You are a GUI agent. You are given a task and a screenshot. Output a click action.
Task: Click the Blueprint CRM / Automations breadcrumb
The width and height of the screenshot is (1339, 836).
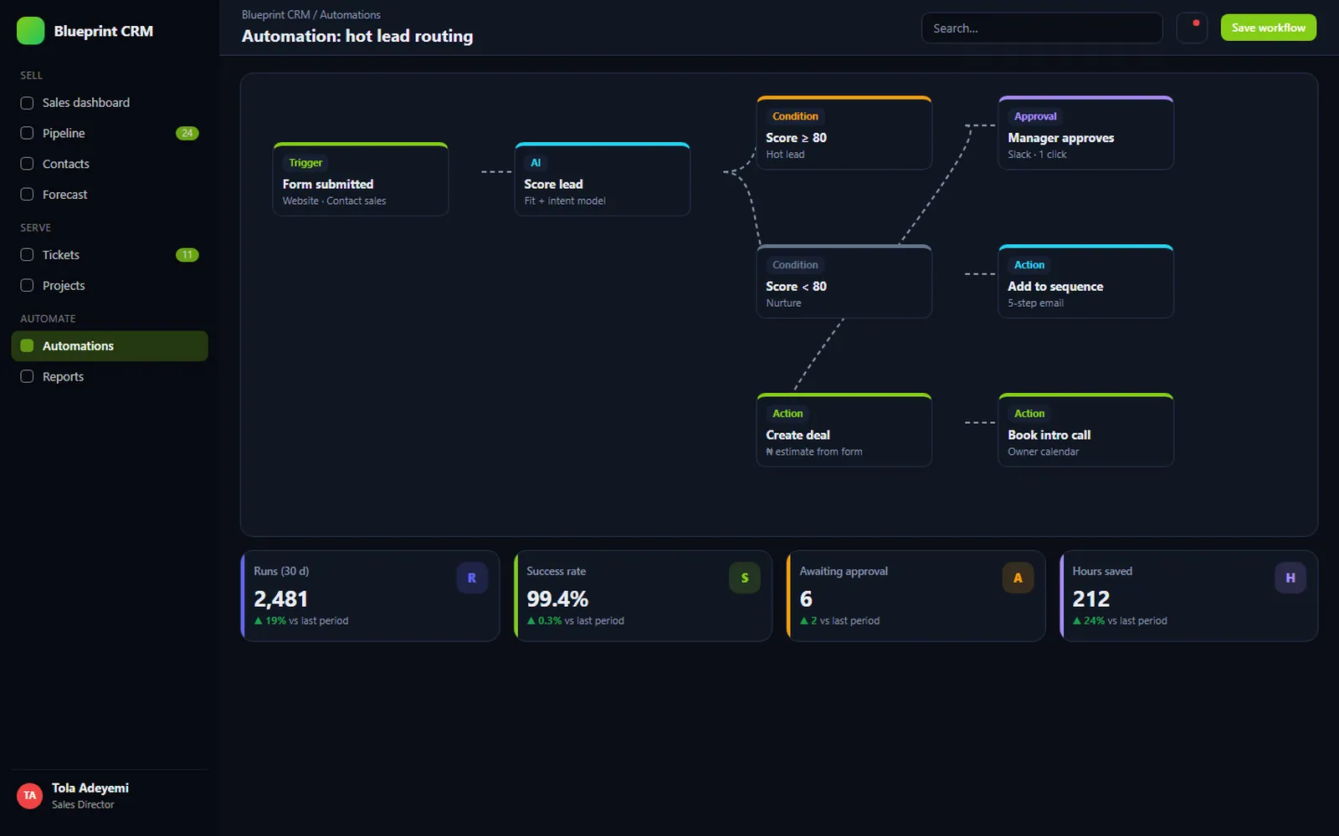pyautogui.click(x=311, y=15)
